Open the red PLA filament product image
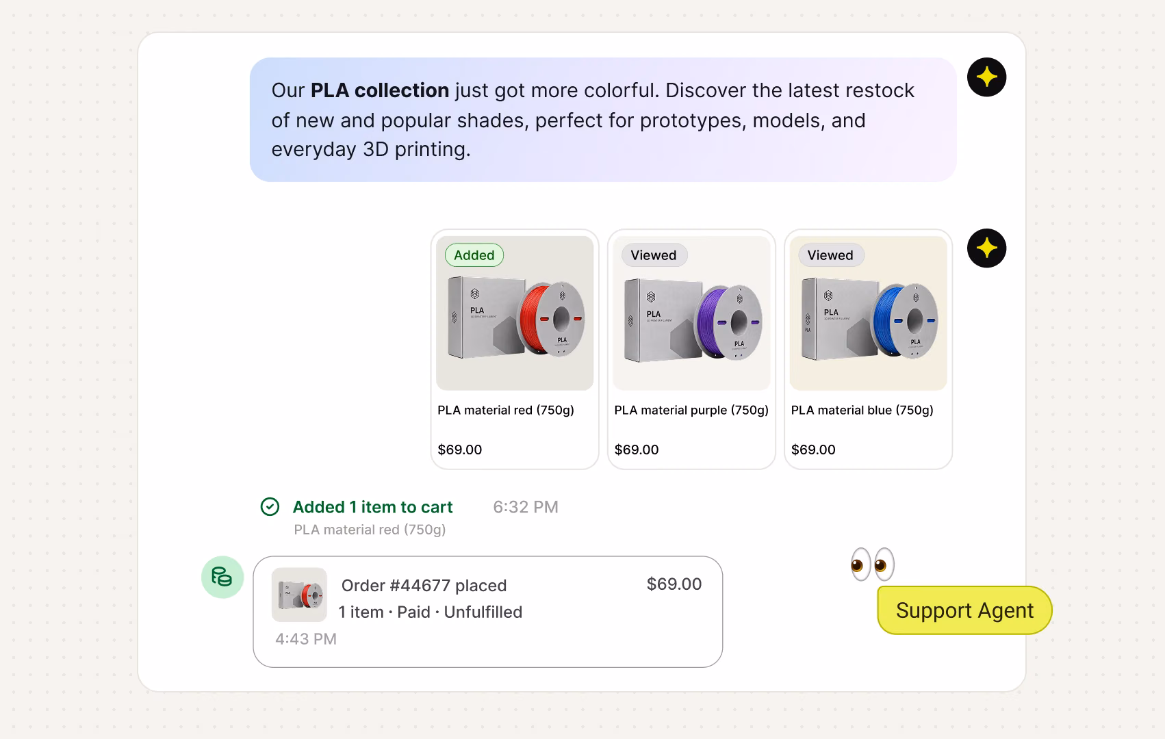The height and width of the screenshot is (739, 1165). tap(515, 313)
